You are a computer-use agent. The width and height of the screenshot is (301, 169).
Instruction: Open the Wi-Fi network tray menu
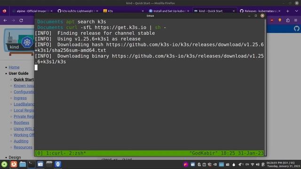click(253, 164)
